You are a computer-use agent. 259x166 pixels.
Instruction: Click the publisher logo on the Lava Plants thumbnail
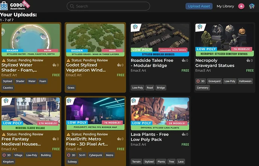coord(134,100)
